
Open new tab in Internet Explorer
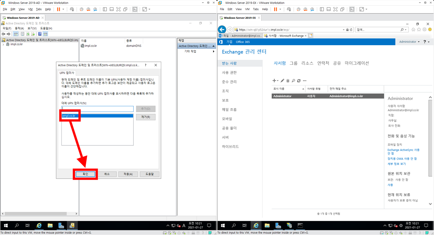tap(310, 36)
